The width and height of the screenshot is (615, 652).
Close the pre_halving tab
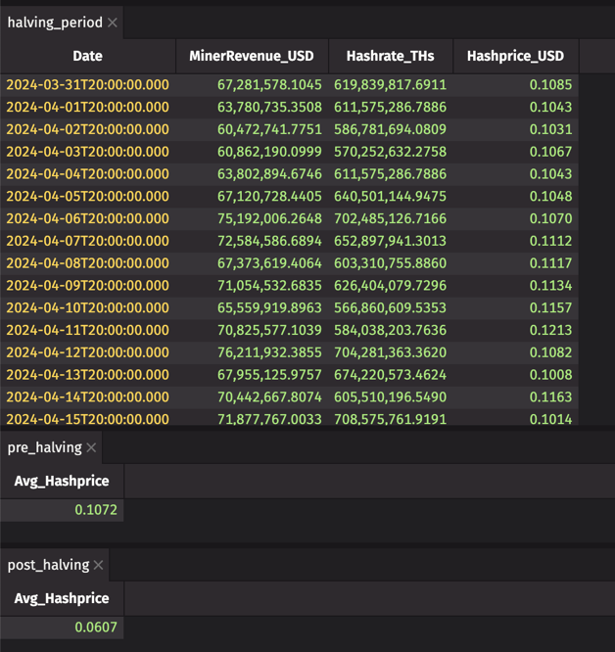[91, 447]
